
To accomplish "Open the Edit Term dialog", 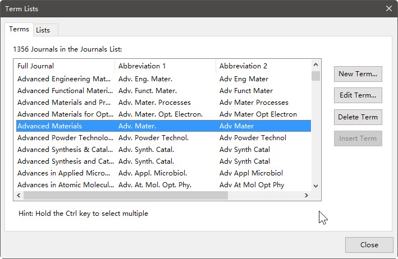I will coord(358,95).
